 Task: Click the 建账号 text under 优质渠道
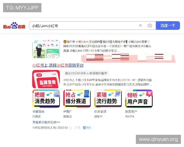98,116
